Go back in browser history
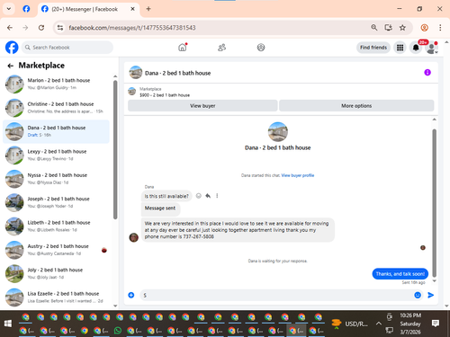 coord(10,28)
